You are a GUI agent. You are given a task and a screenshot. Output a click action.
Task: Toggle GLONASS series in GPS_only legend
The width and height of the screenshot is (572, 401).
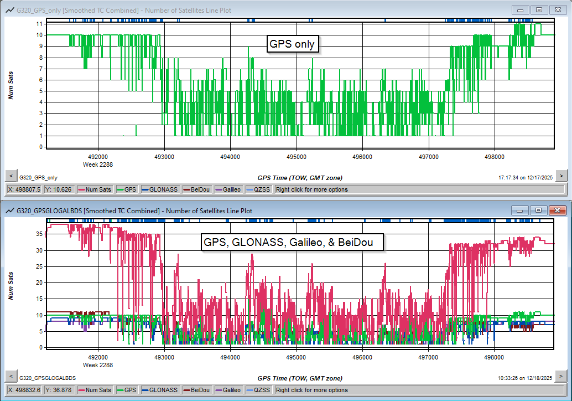160,189
